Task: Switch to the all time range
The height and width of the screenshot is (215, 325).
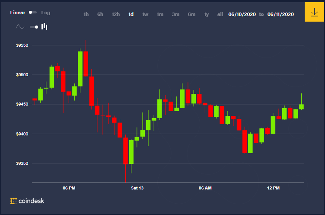Action: point(220,14)
